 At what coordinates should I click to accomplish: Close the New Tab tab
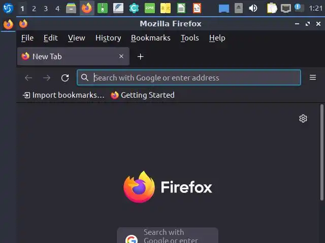(x=121, y=56)
